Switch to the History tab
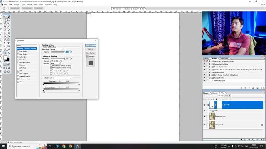The height and width of the screenshot is (149, 266). [207, 58]
